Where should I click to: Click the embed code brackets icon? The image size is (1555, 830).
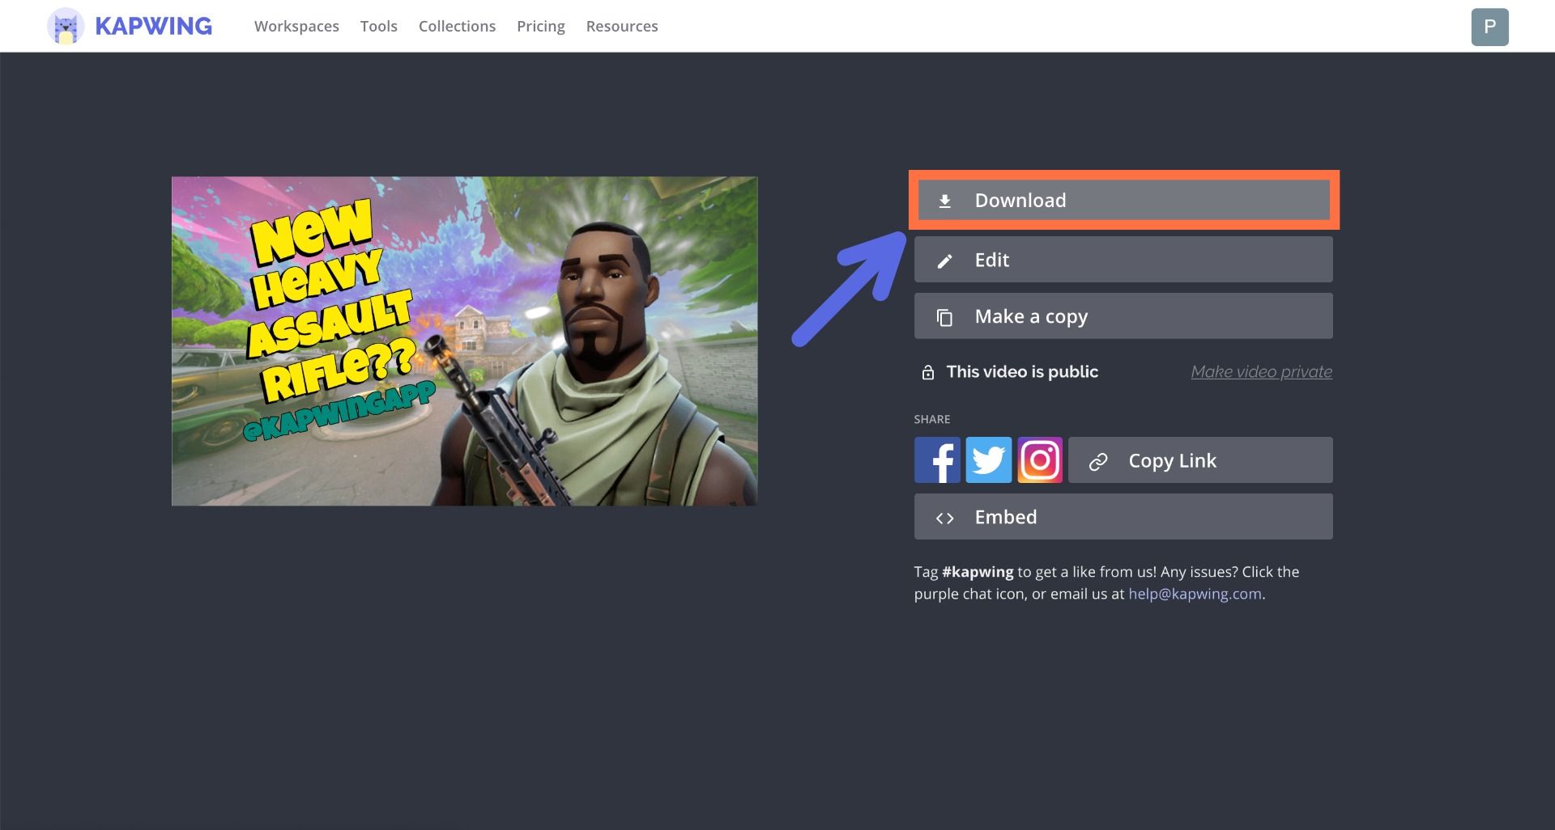[944, 518]
